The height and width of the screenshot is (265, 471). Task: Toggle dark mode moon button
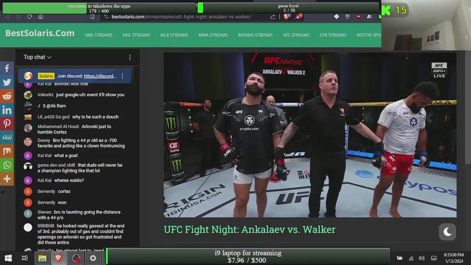447,232
